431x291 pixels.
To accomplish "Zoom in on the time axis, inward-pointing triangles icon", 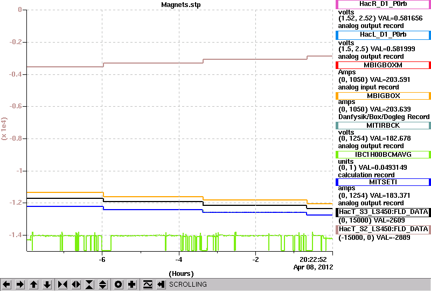I will click(x=62, y=285).
